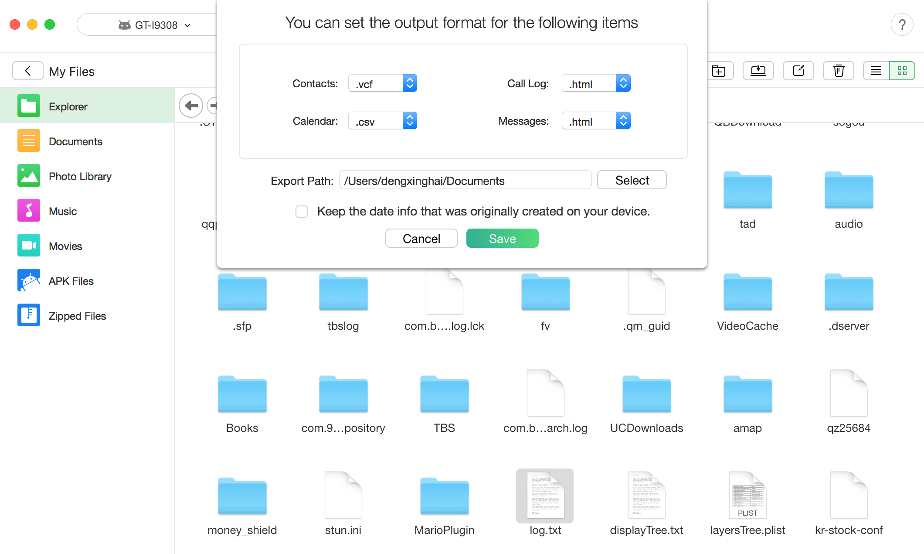Open the GT-I9308 device selector

pyautogui.click(x=155, y=25)
